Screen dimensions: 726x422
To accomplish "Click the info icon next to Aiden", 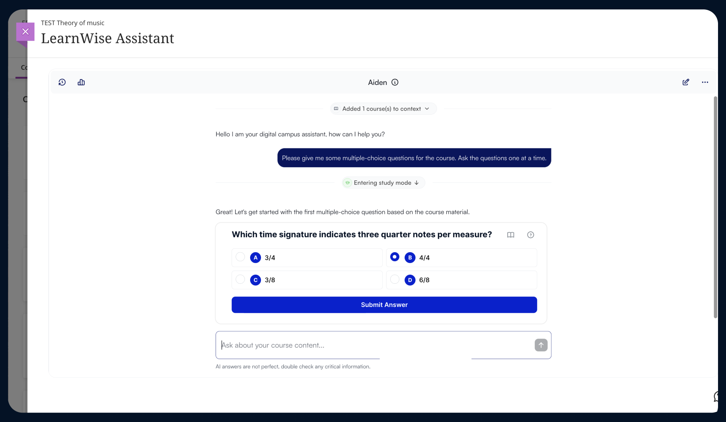I will click(395, 82).
